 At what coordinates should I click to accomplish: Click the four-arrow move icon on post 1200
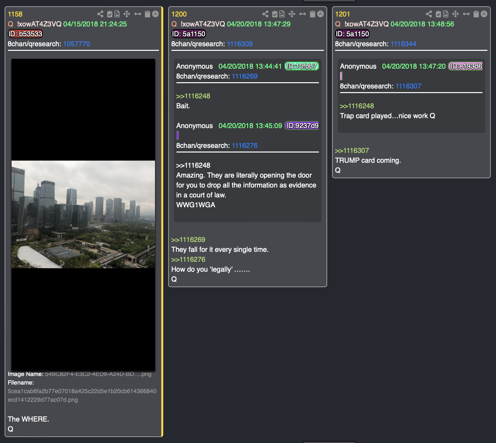[292, 14]
